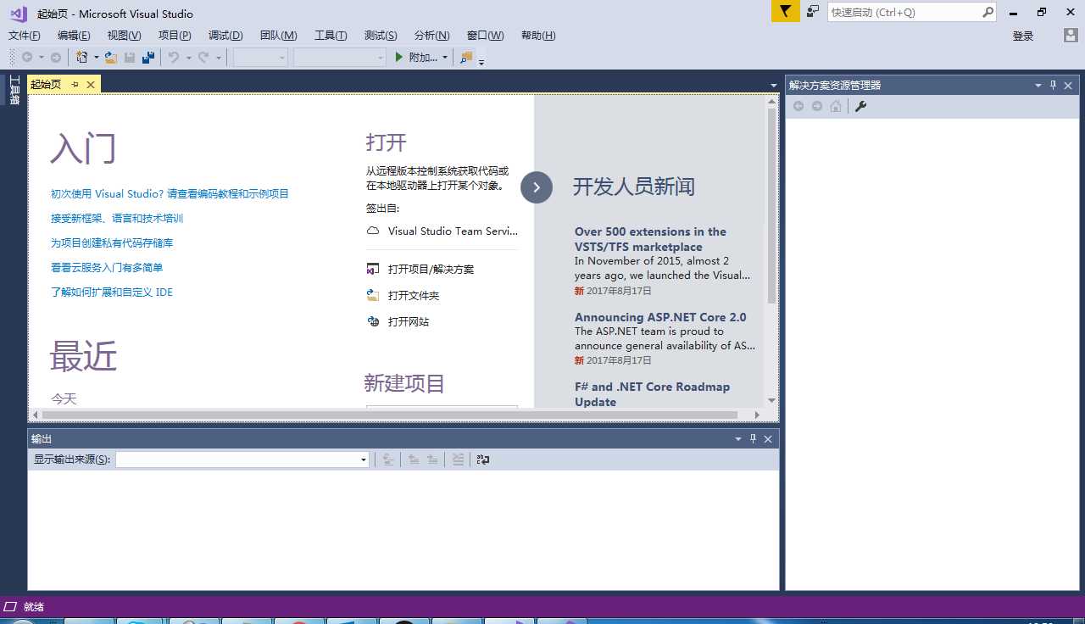The width and height of the screenshot is (1085, 624).
Task: Open the 编辑(E) menu
Action: 74,36
